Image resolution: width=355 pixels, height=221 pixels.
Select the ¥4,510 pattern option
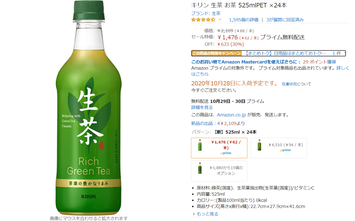tap(279, 148)
